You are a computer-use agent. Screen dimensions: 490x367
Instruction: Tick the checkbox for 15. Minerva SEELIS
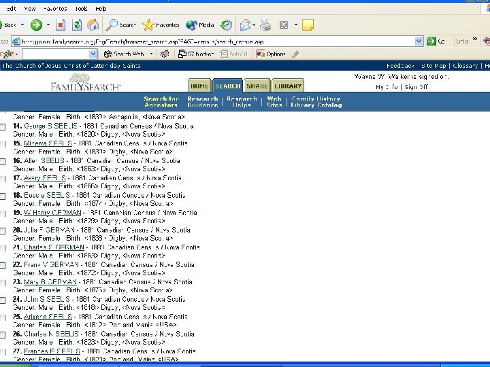pos(3,144)
